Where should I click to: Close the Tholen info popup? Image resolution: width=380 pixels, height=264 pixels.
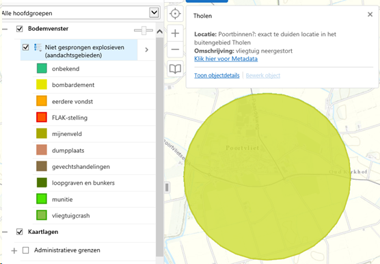(370, 14)
